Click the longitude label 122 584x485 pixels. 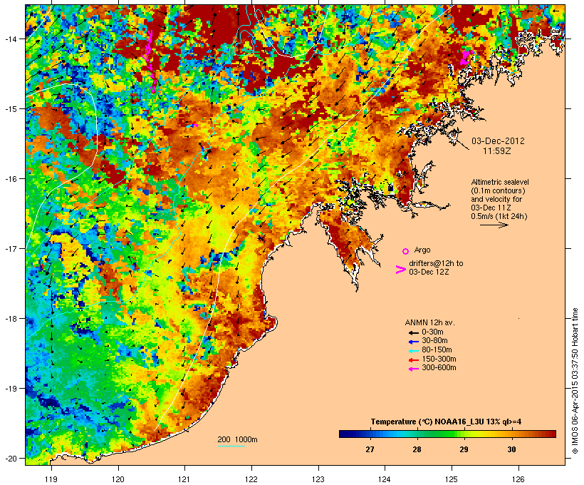pyautogui.click(x=251, y=479)
